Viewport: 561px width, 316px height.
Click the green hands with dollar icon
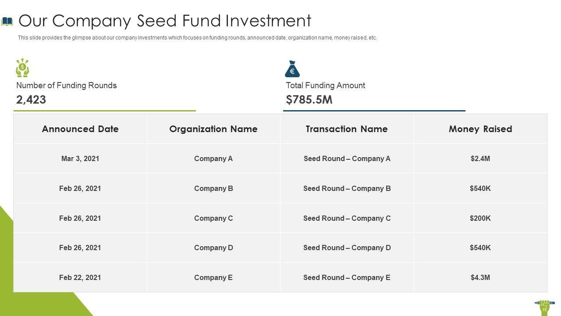point(22,68)
